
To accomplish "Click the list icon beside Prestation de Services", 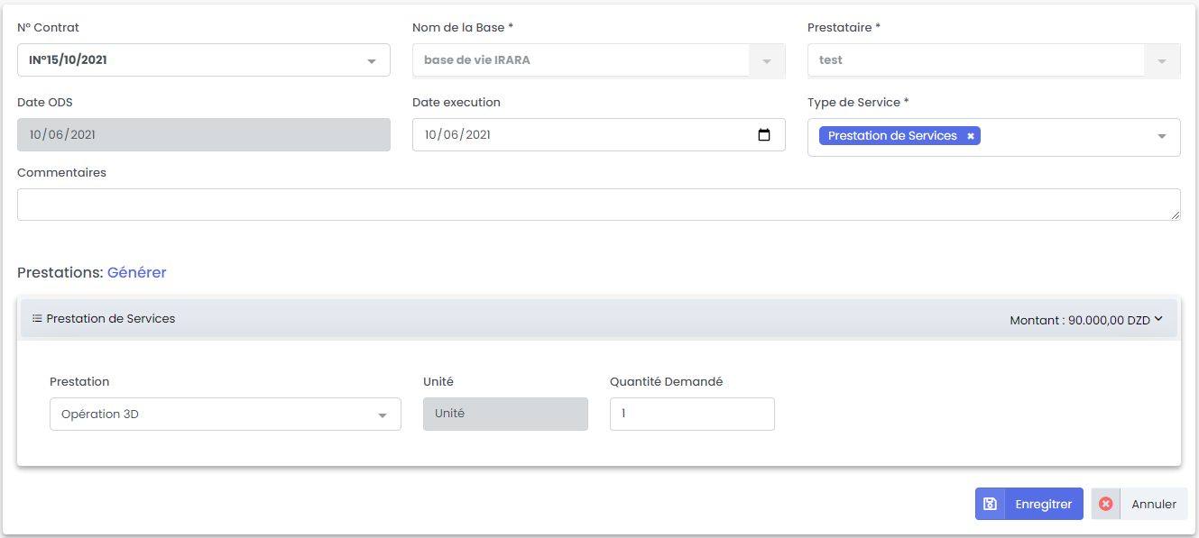I will click(37, 319).
